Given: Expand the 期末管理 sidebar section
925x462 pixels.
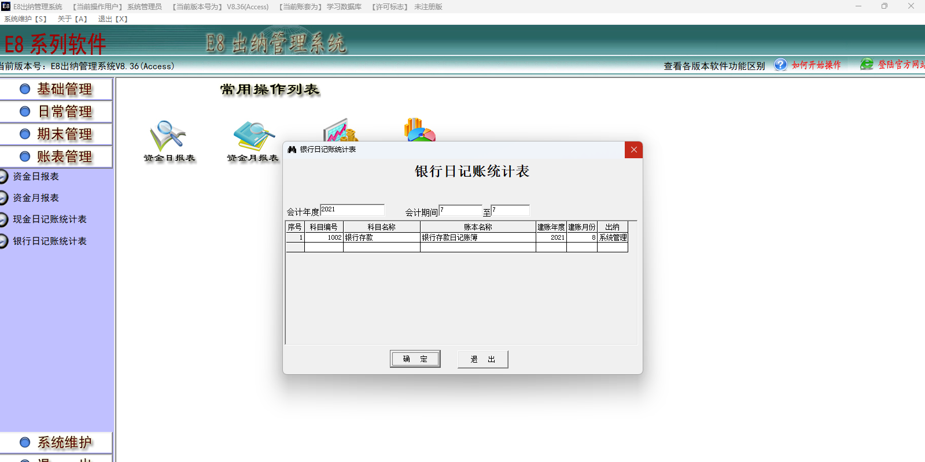Looking at the screenshot, I should 56,134.
